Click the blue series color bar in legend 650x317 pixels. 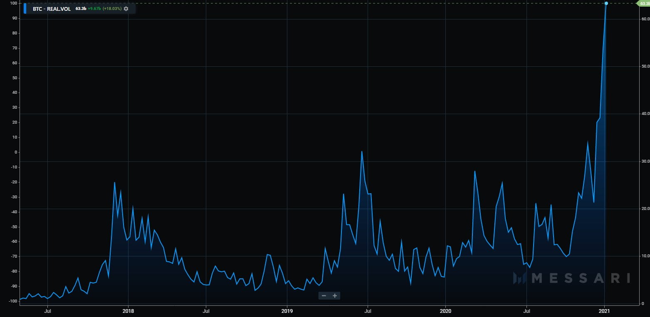(25, 8)
